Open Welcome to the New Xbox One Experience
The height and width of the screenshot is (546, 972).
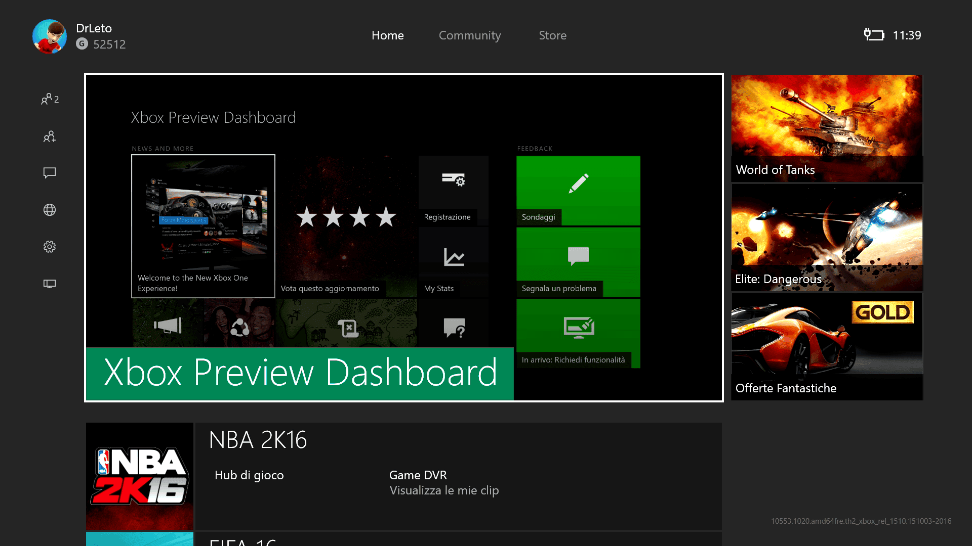(x=203, y=226)
